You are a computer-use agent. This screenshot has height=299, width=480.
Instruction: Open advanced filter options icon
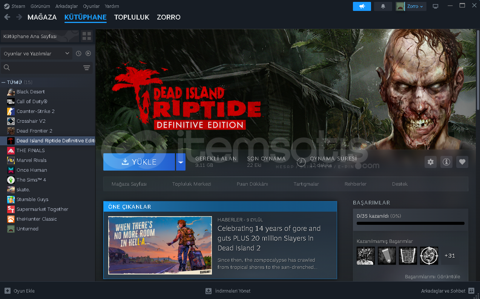[x=87, y=68]
